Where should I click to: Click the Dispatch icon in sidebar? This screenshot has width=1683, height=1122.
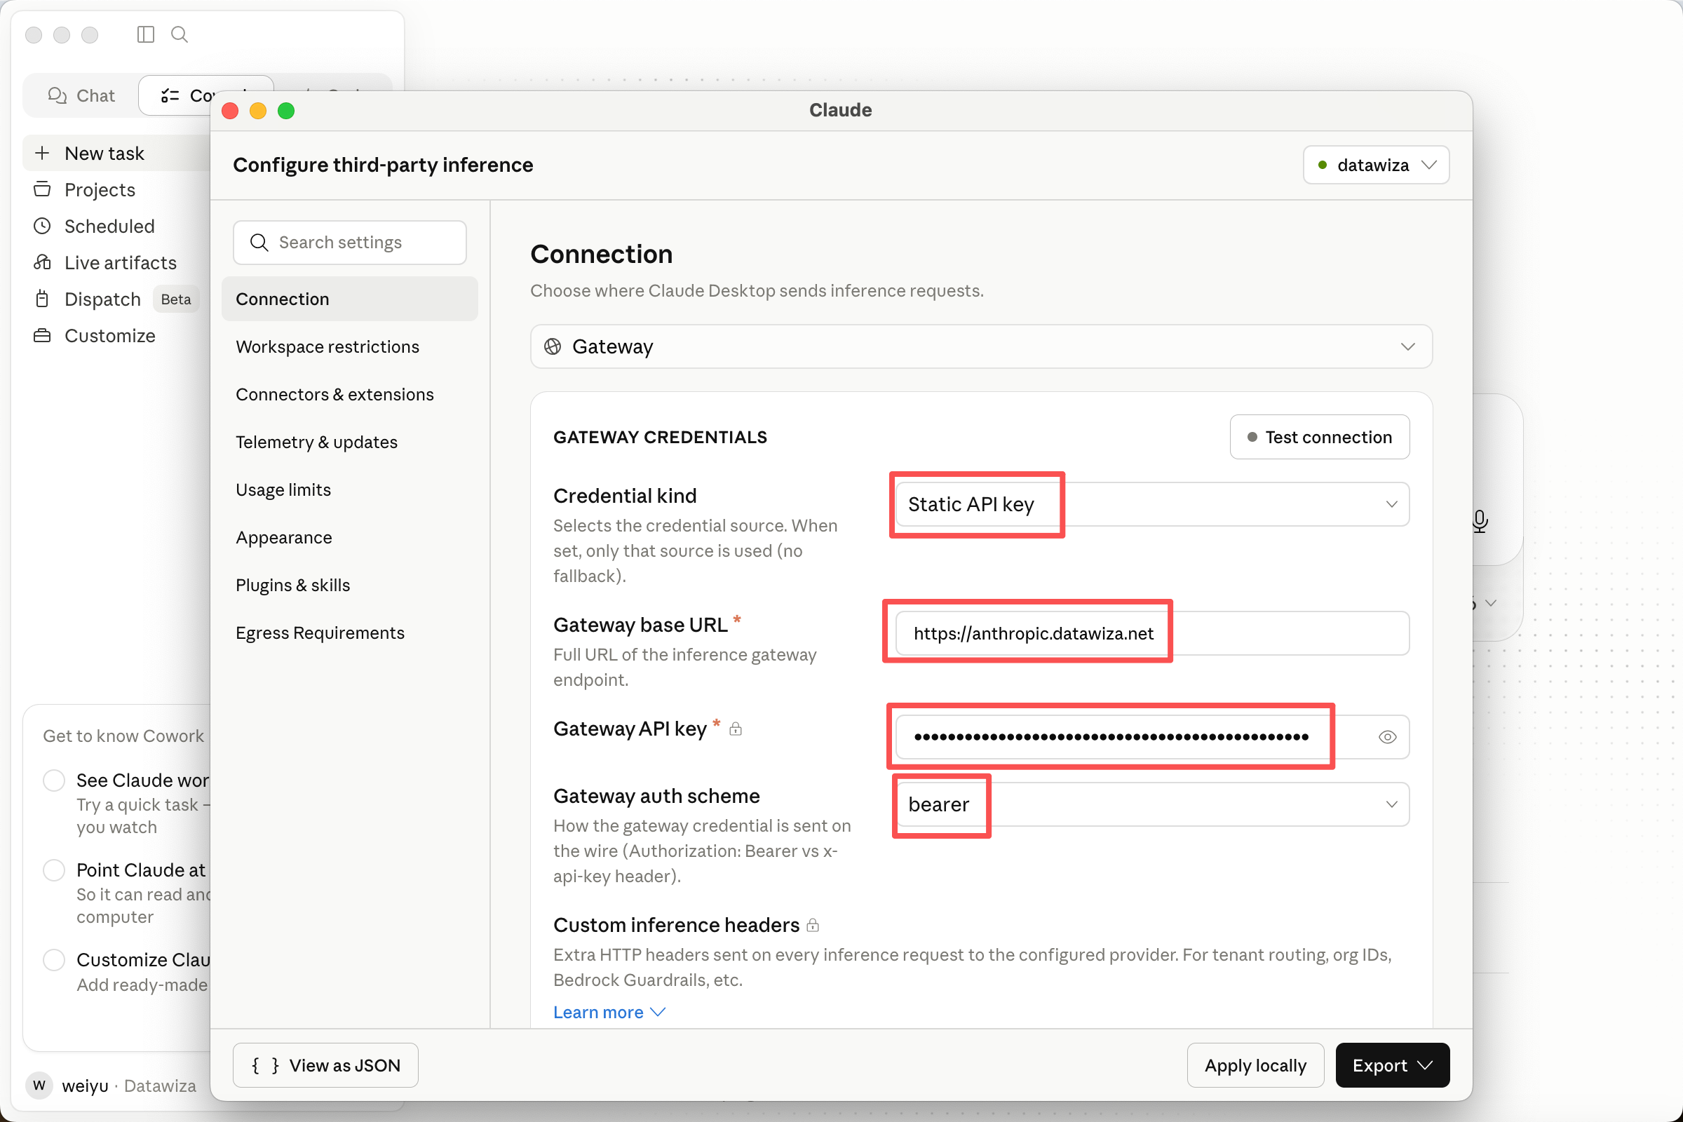[42, 299]
